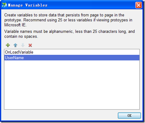Click blank space right of the delete icon
Image resolution: width=145 pixels, height=123 pixels.
click(x=85, y=45)
